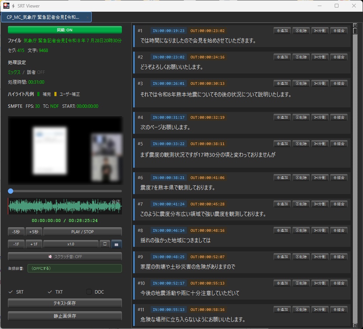Viewport: 363px width, 329px height.
Task: Toggle the 同期: ON sync button
Action: pos(65,30)
